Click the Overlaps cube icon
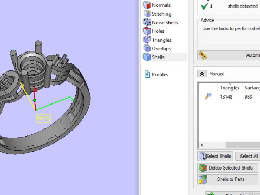This screenshot has height=195, width=260. click(x=147, y=48)
